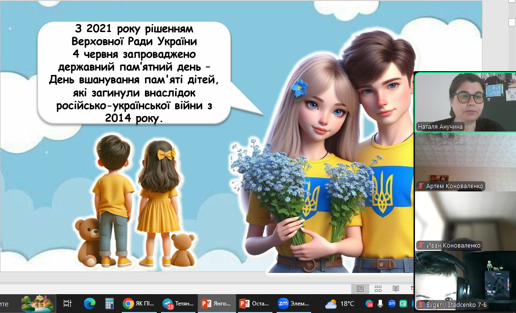Screen dimensions: 516x313
Task: Click the speech bubble text about 4 червня
Action: click(134, 73)
